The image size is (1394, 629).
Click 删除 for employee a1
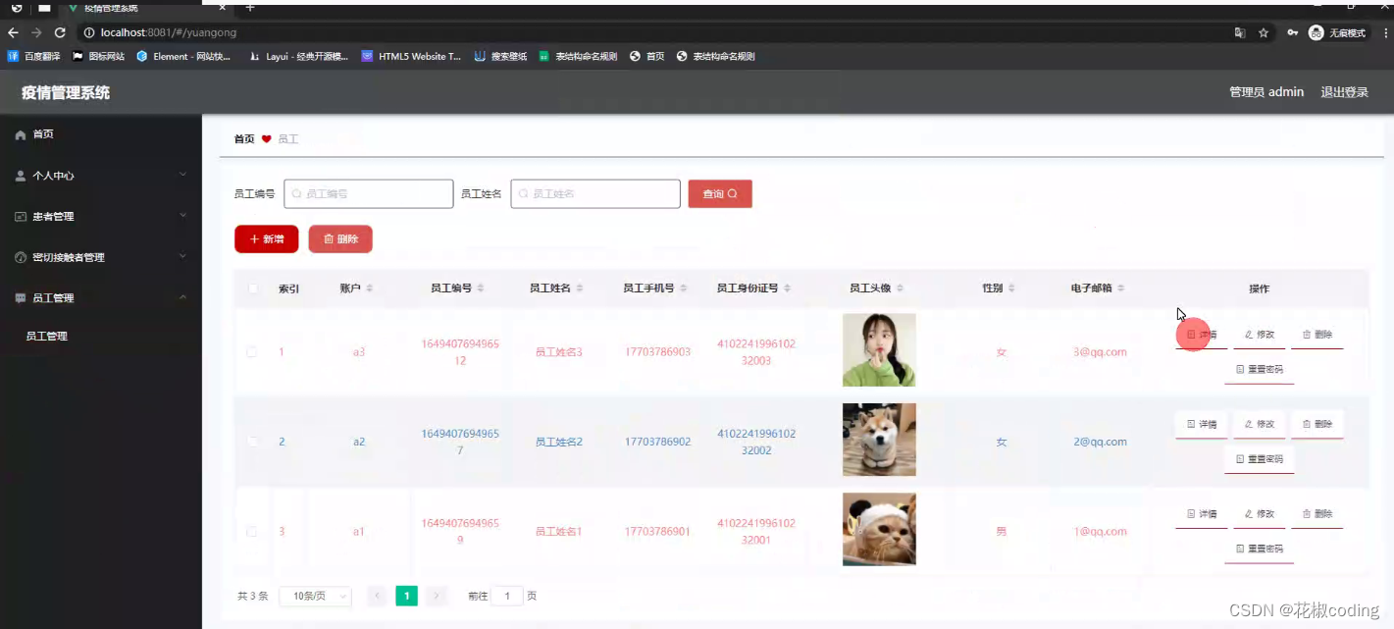pos(1317,513)
